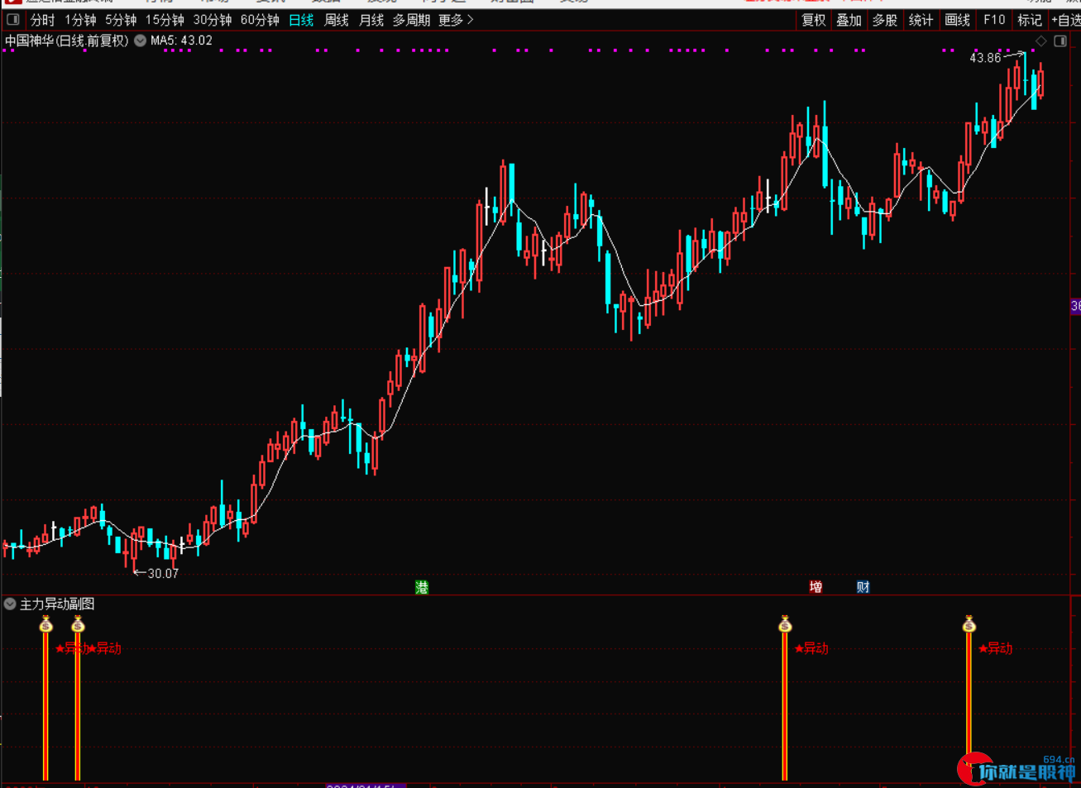
Task: Click the blue 财 financial report marker
Action: [863, 587]
